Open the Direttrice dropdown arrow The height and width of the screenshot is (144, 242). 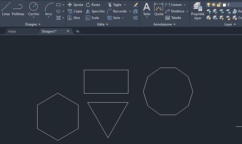[187, 11]
